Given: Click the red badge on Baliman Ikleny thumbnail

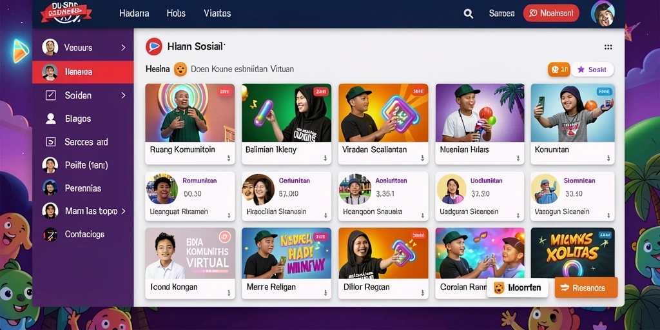Looking at the screenshot, I should 321,91.
